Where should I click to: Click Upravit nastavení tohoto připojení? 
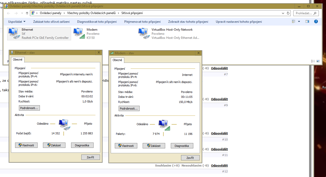pyautogui.click(x=239, y=22)
